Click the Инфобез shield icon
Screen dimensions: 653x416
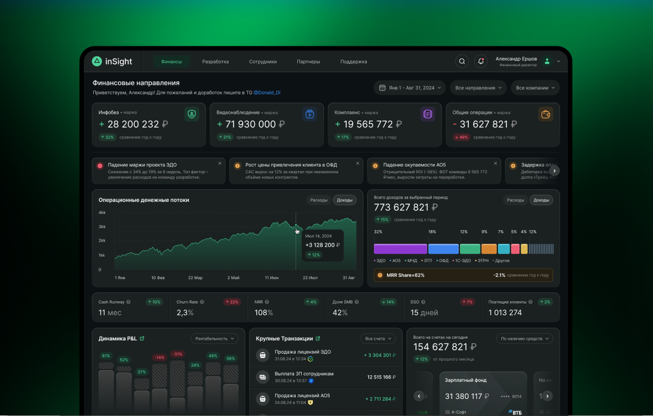pos(191,114)
